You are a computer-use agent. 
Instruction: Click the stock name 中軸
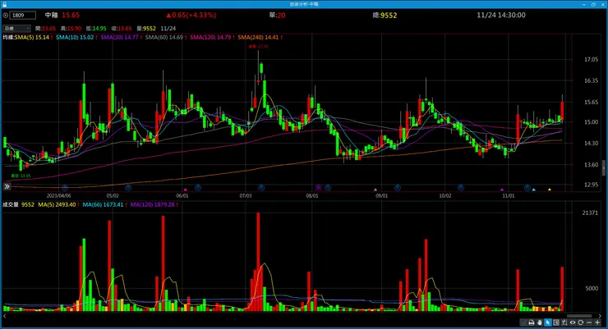click(51, 15)
